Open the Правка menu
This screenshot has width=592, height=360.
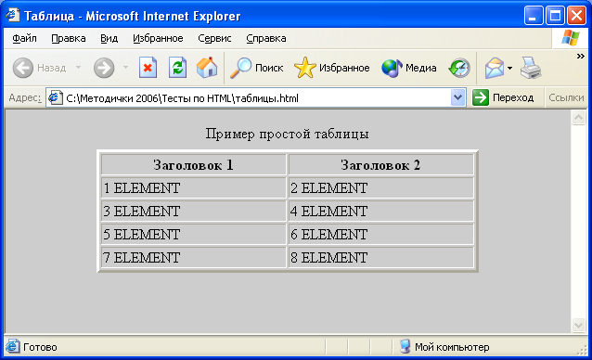tap(69, 38)
